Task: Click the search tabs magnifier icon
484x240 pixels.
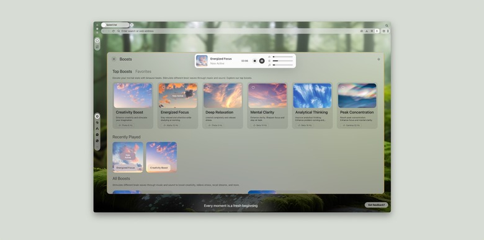Action: coord(387,25)
